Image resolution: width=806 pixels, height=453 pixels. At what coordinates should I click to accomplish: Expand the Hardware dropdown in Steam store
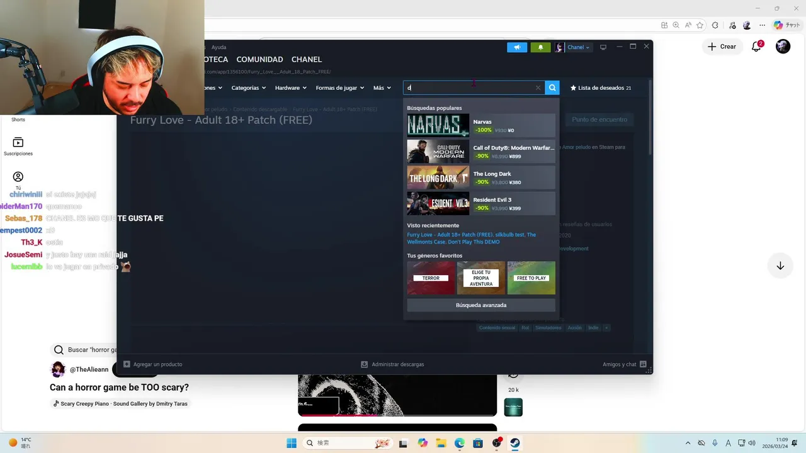point(291,88)
